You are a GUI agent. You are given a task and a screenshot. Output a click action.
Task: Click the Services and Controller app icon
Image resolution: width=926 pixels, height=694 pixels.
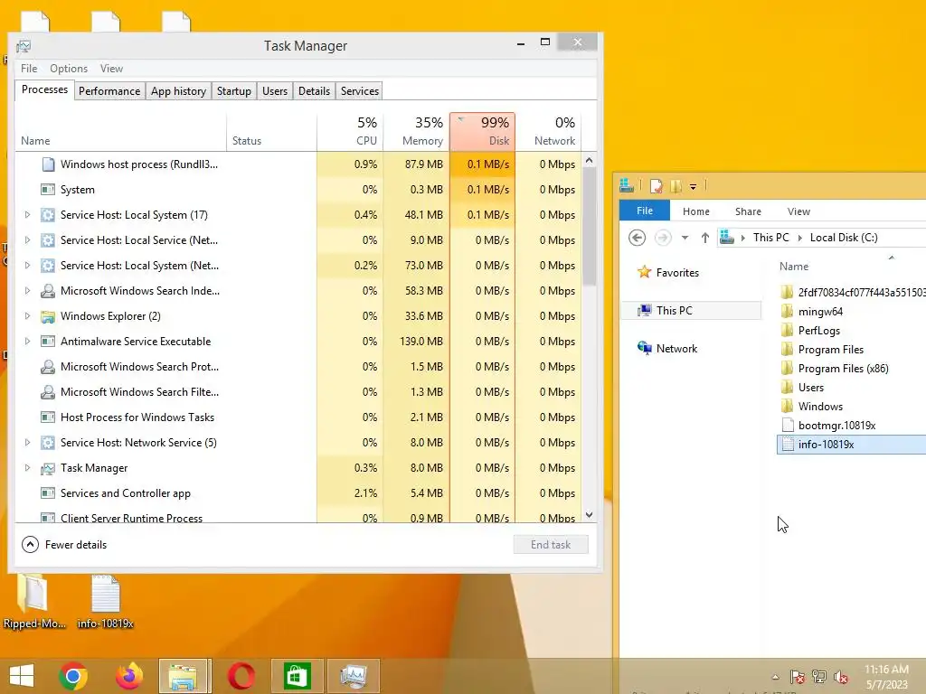click(x=48, y=493)
